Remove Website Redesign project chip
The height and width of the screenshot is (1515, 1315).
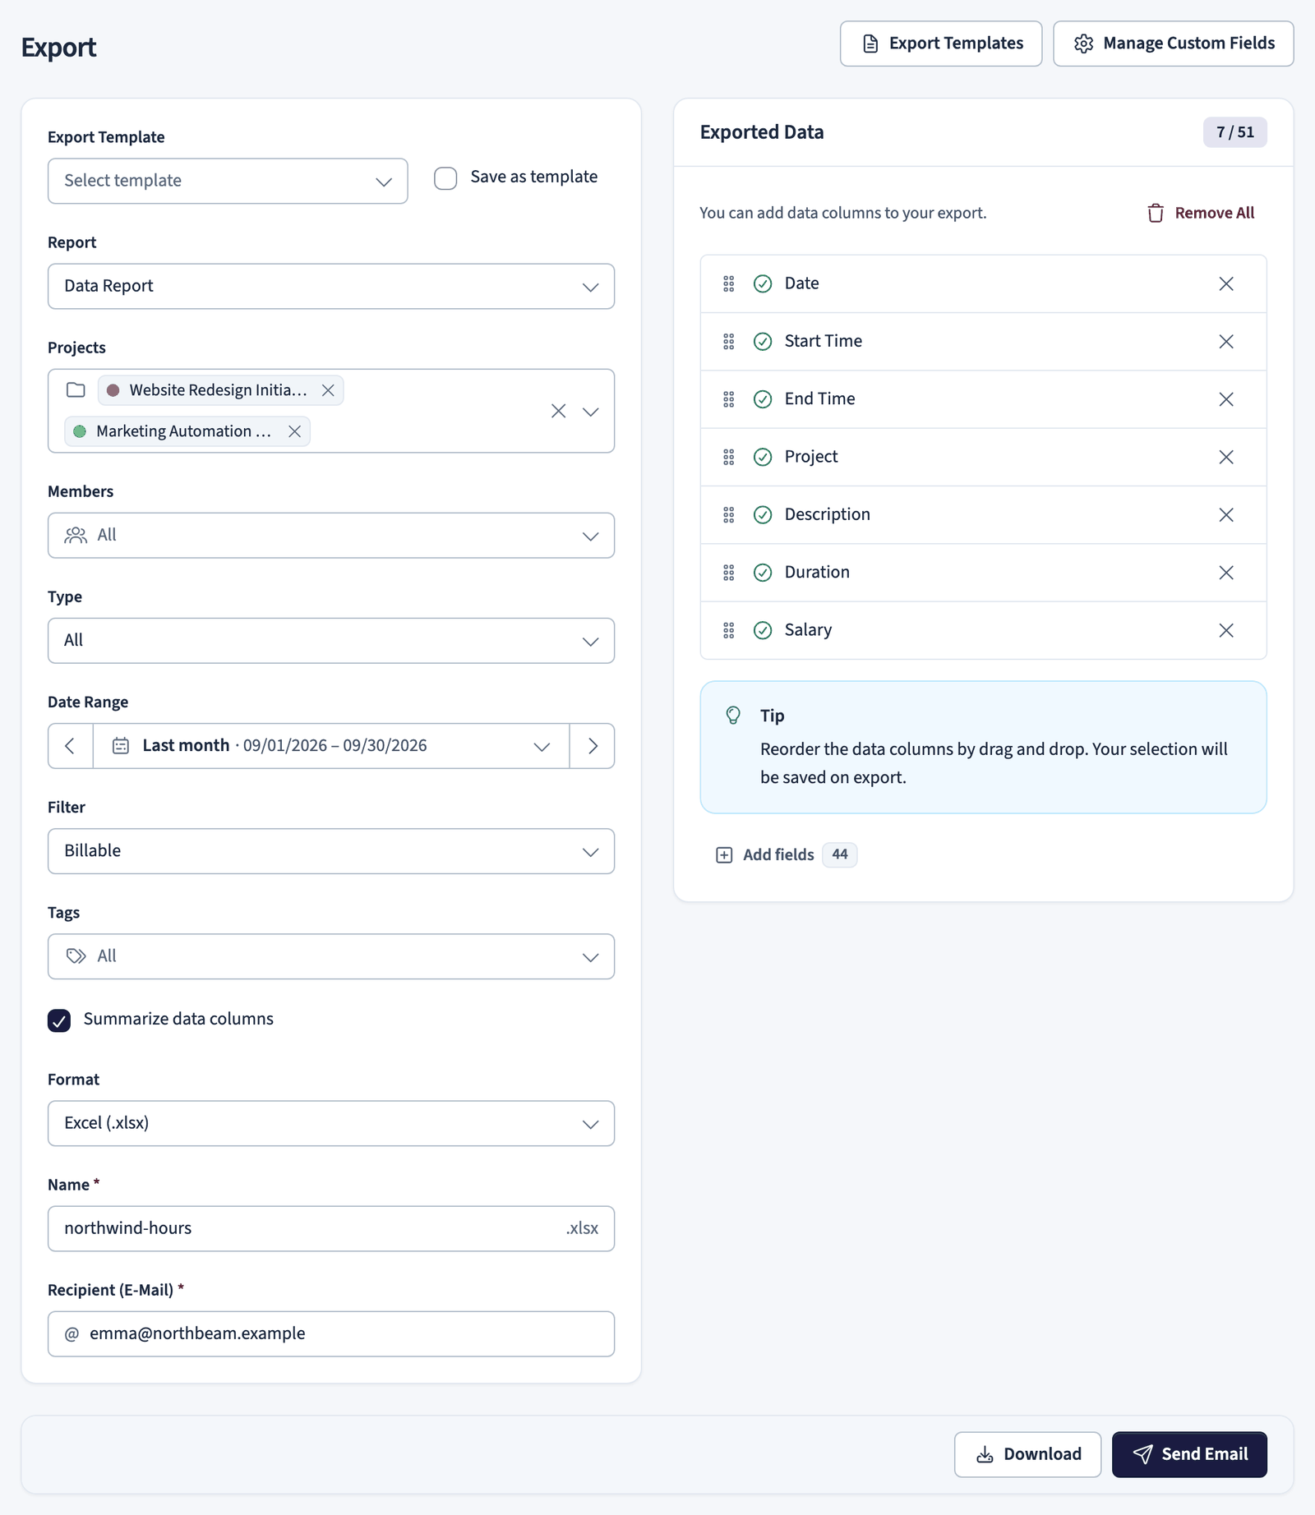tap(328, 390)
